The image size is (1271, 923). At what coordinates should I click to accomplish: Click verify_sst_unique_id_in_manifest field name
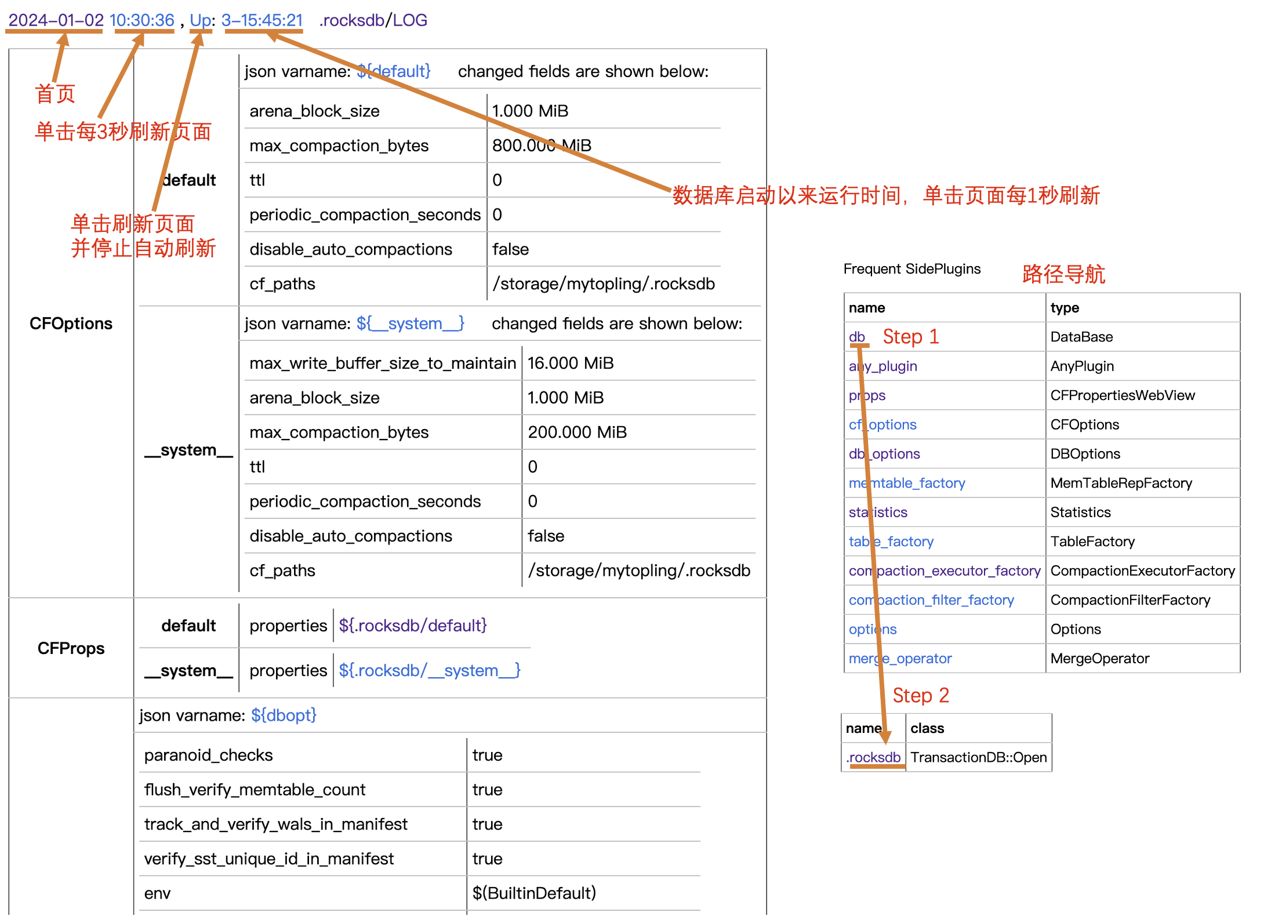point(268,859)
